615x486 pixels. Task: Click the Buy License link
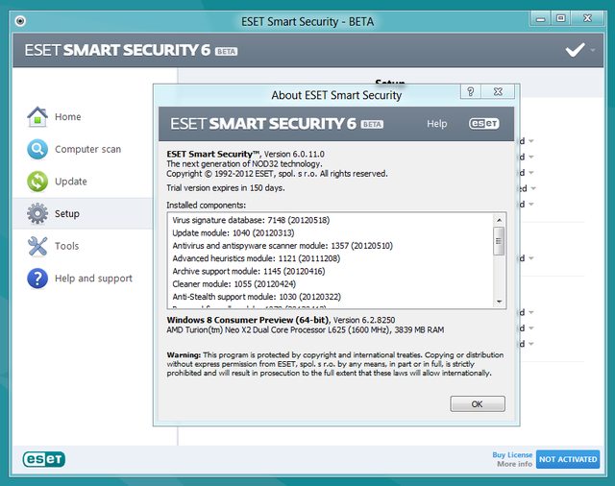pos(512,455)
